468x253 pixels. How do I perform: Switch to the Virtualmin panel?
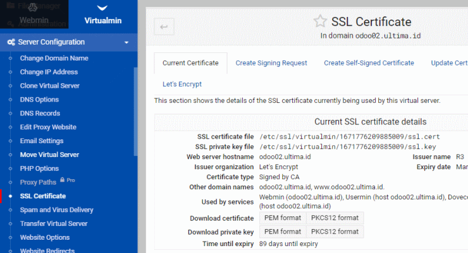pyautogui.click(x=103, y=15)
